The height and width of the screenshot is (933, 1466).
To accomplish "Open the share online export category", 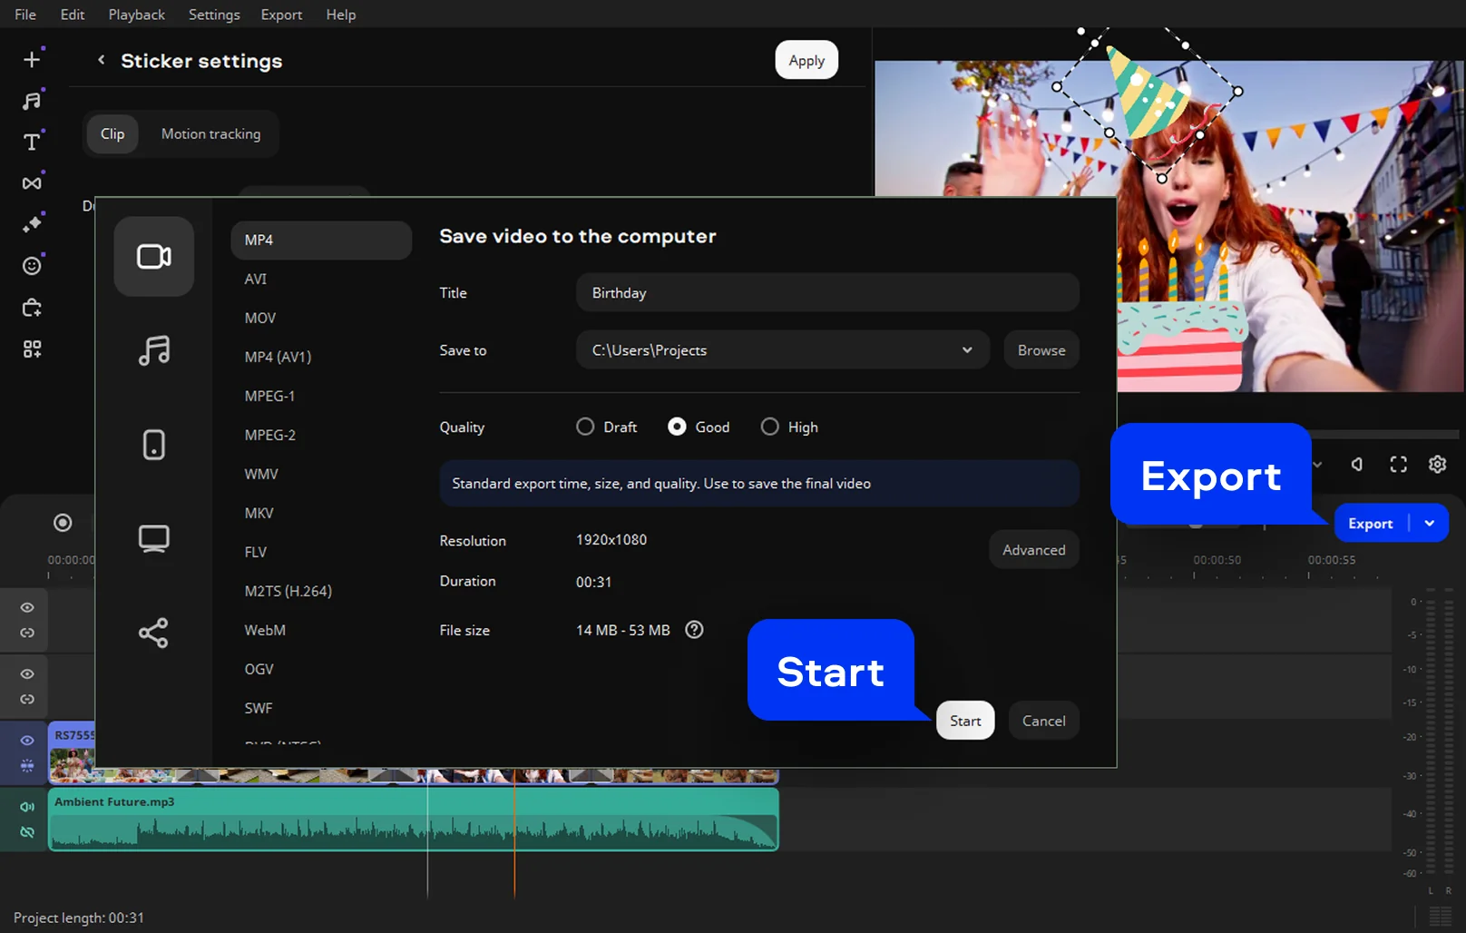I will click(x=153, y=633).
